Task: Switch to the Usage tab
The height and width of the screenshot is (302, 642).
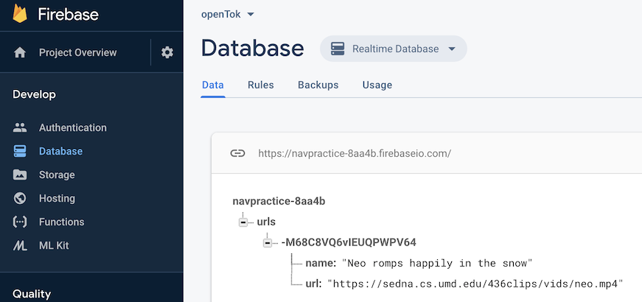Action: pyautogui.click(x=377, y=85)
